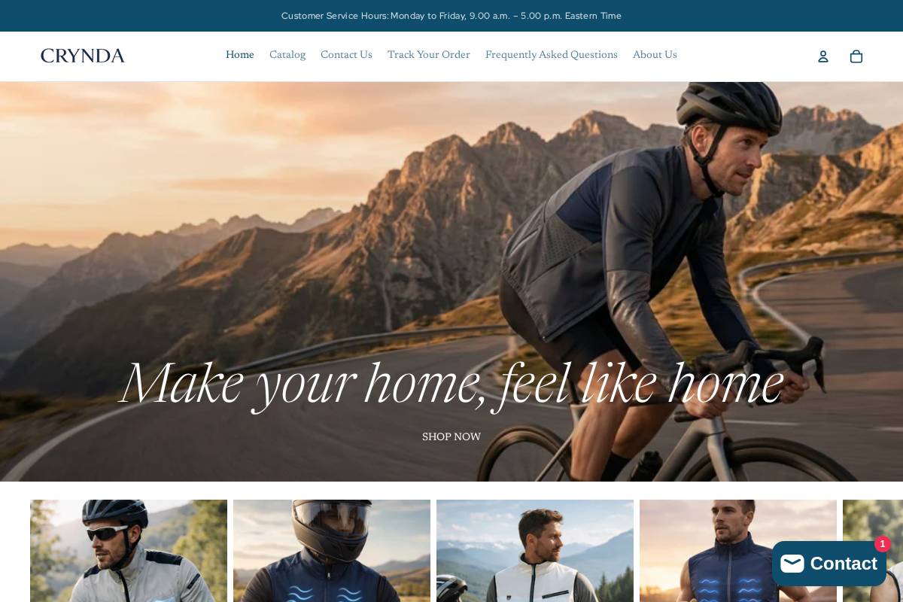903x602 pixels.
Task: Open partially visible fifth product thumbnail
Action: [x=873, y=519]
